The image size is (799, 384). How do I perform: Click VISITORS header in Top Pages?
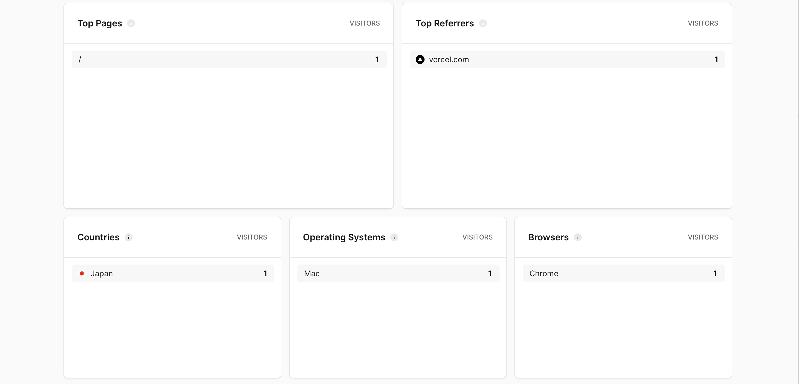click(x=364, y=23)
